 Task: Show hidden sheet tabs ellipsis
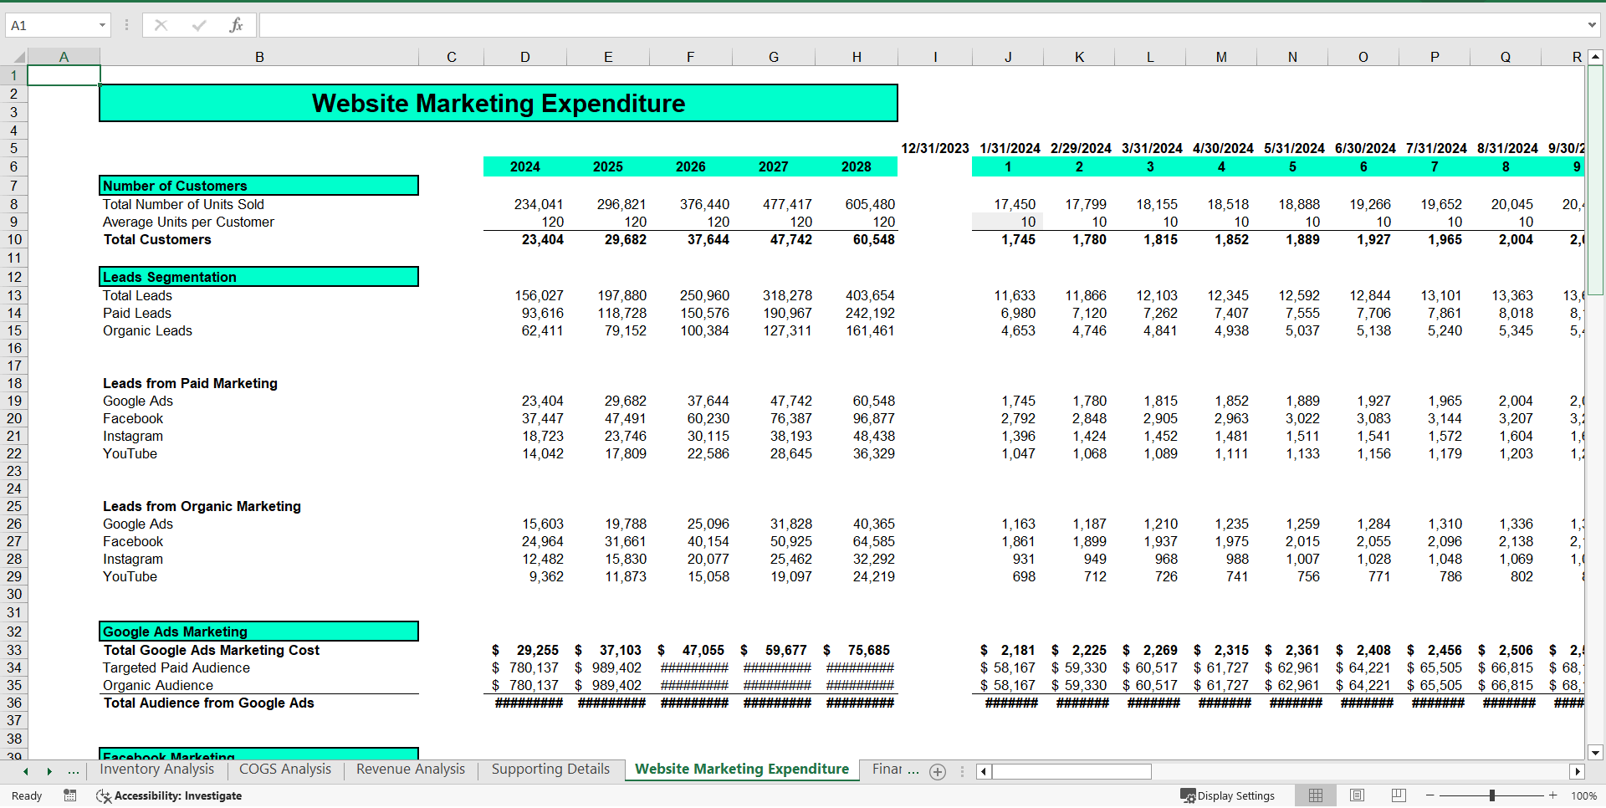coord(74,771)
